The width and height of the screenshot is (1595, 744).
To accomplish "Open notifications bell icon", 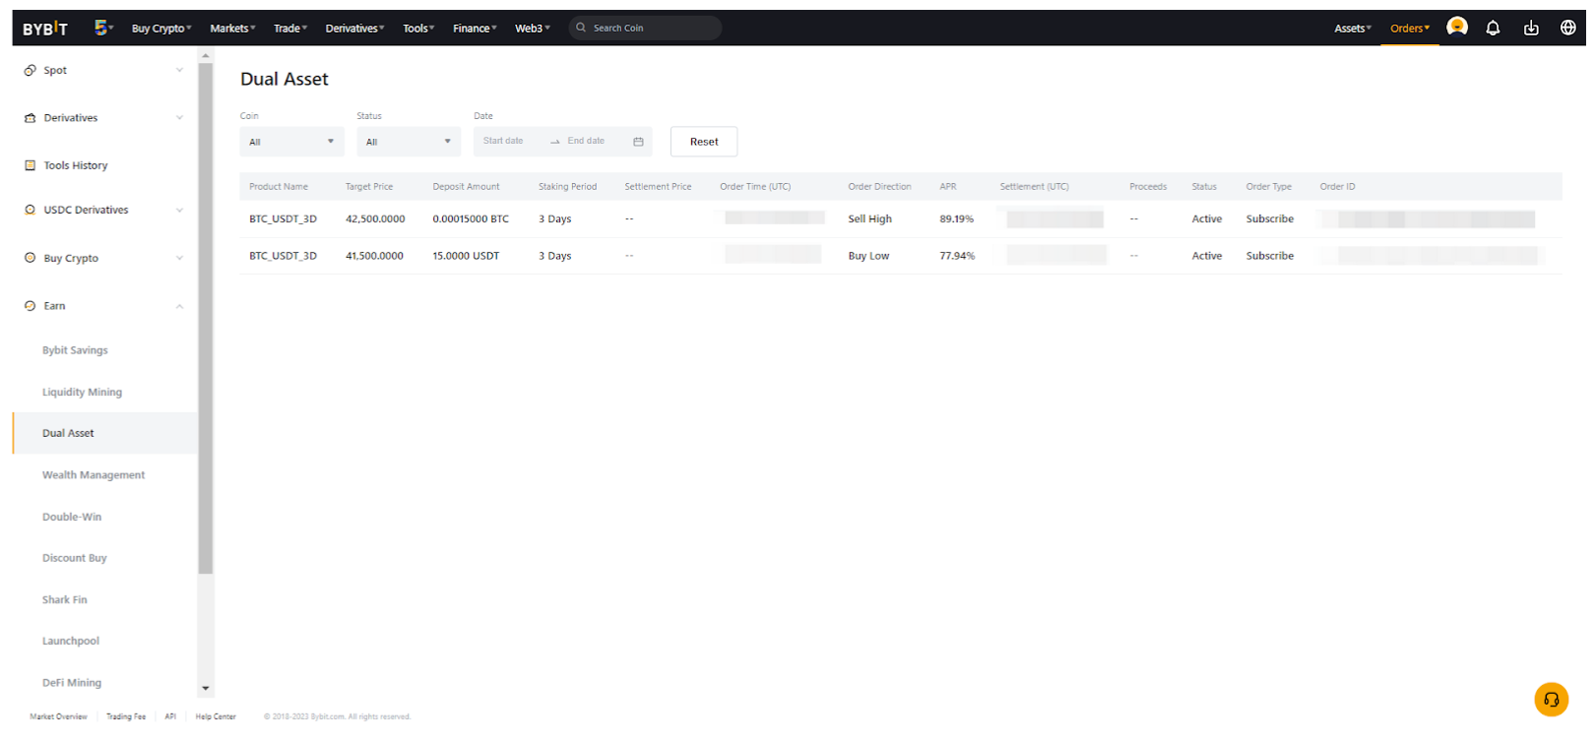I will [1493, 29].
